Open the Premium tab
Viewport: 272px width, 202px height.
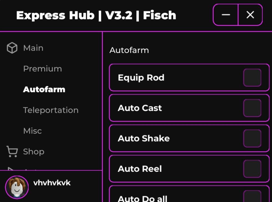(x=42, y=69)
